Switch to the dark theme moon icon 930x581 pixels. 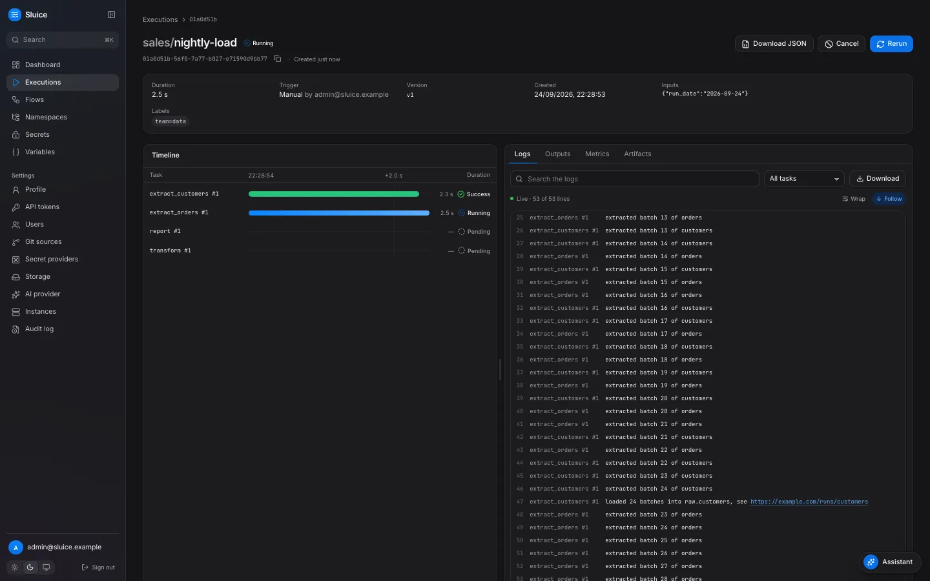(30, 567)
